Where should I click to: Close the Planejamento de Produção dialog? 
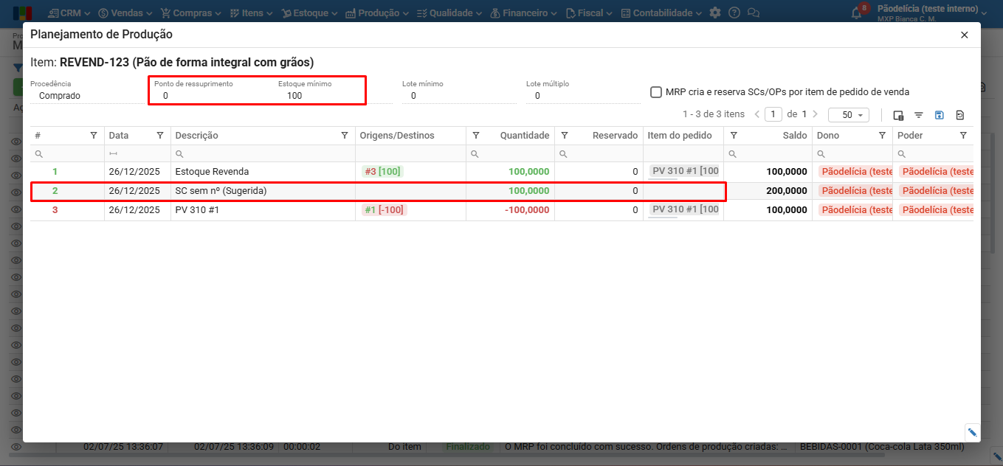(964, 35)
